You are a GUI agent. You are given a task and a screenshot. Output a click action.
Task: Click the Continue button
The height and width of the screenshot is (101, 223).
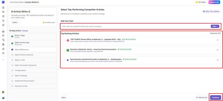click(215, 97)
